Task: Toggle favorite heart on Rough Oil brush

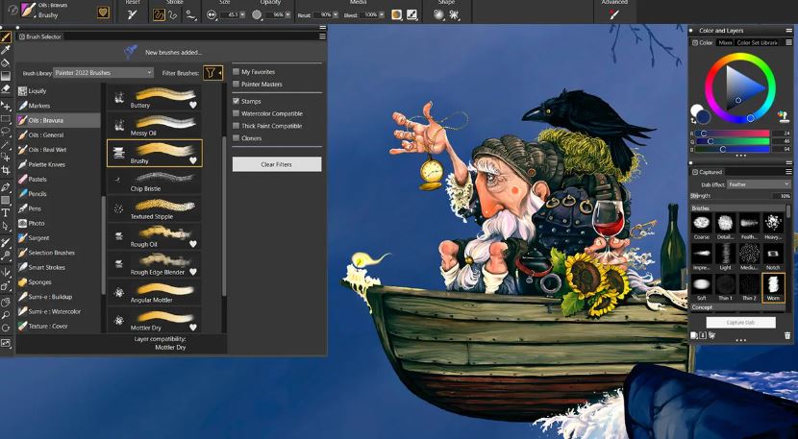Action: 193,244
